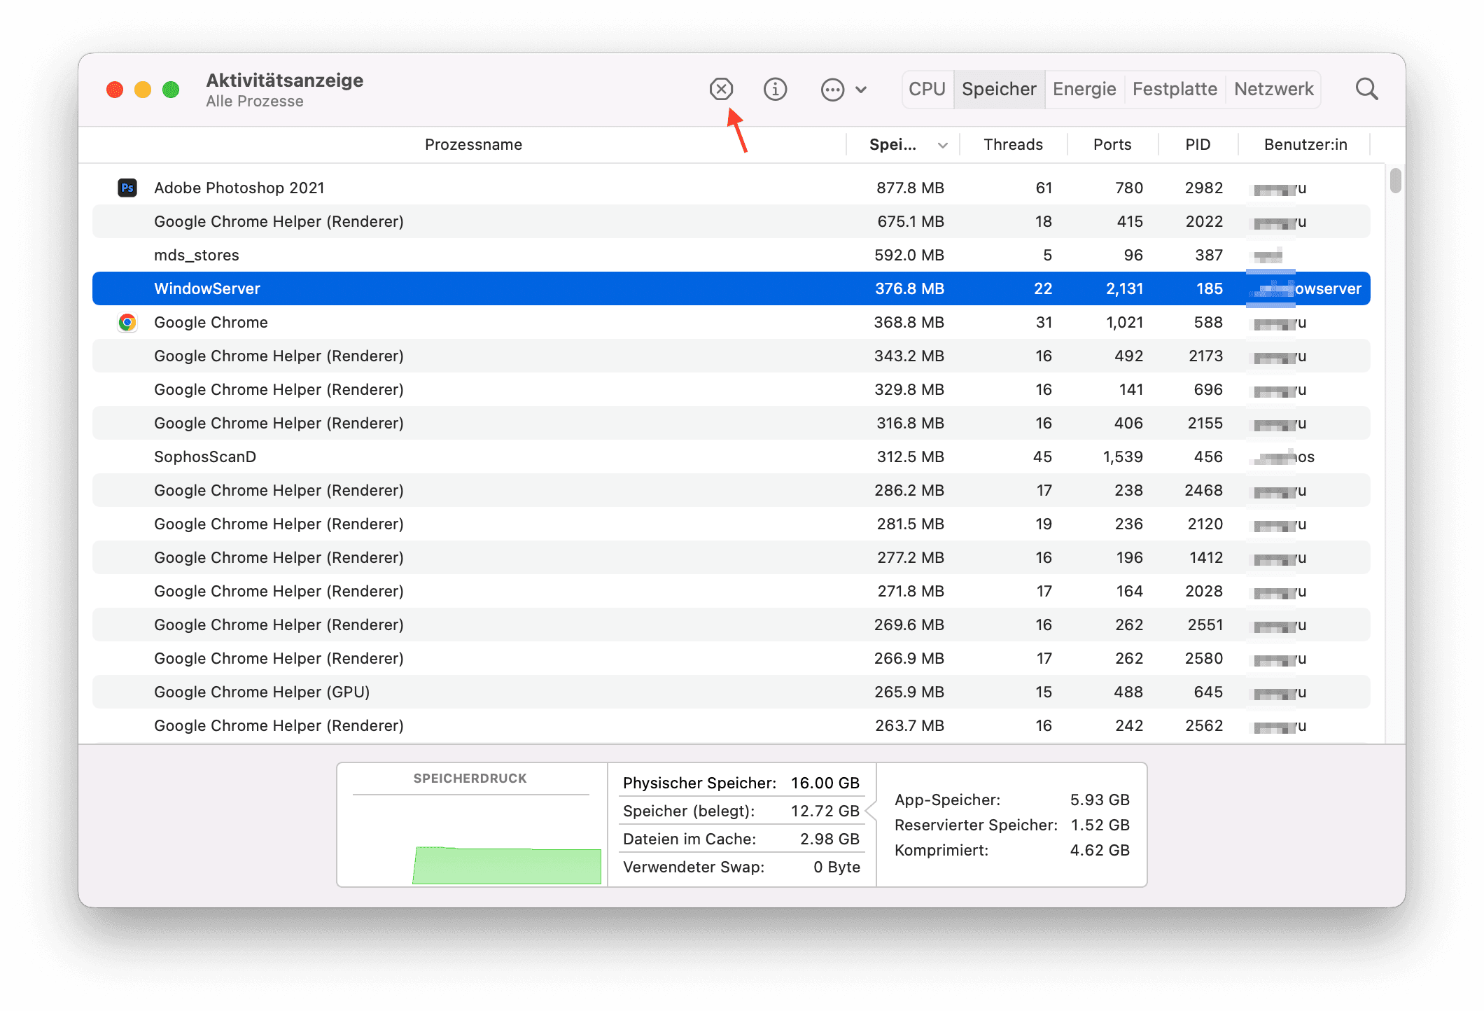
Task: Click the ellipsis more-options icon
Action: 832,90
